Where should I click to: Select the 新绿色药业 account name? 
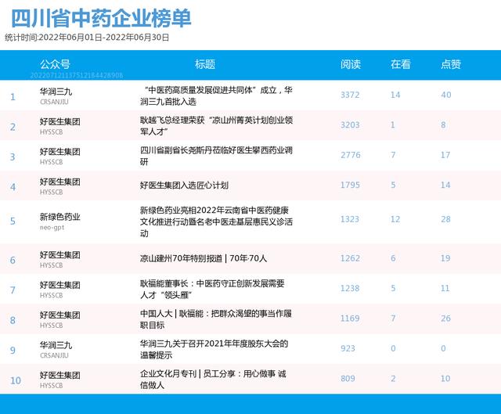coord(60,216)
